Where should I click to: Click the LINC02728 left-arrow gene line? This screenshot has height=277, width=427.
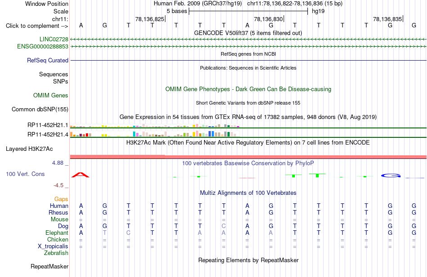pyautogui.click(x=248, y=40)
